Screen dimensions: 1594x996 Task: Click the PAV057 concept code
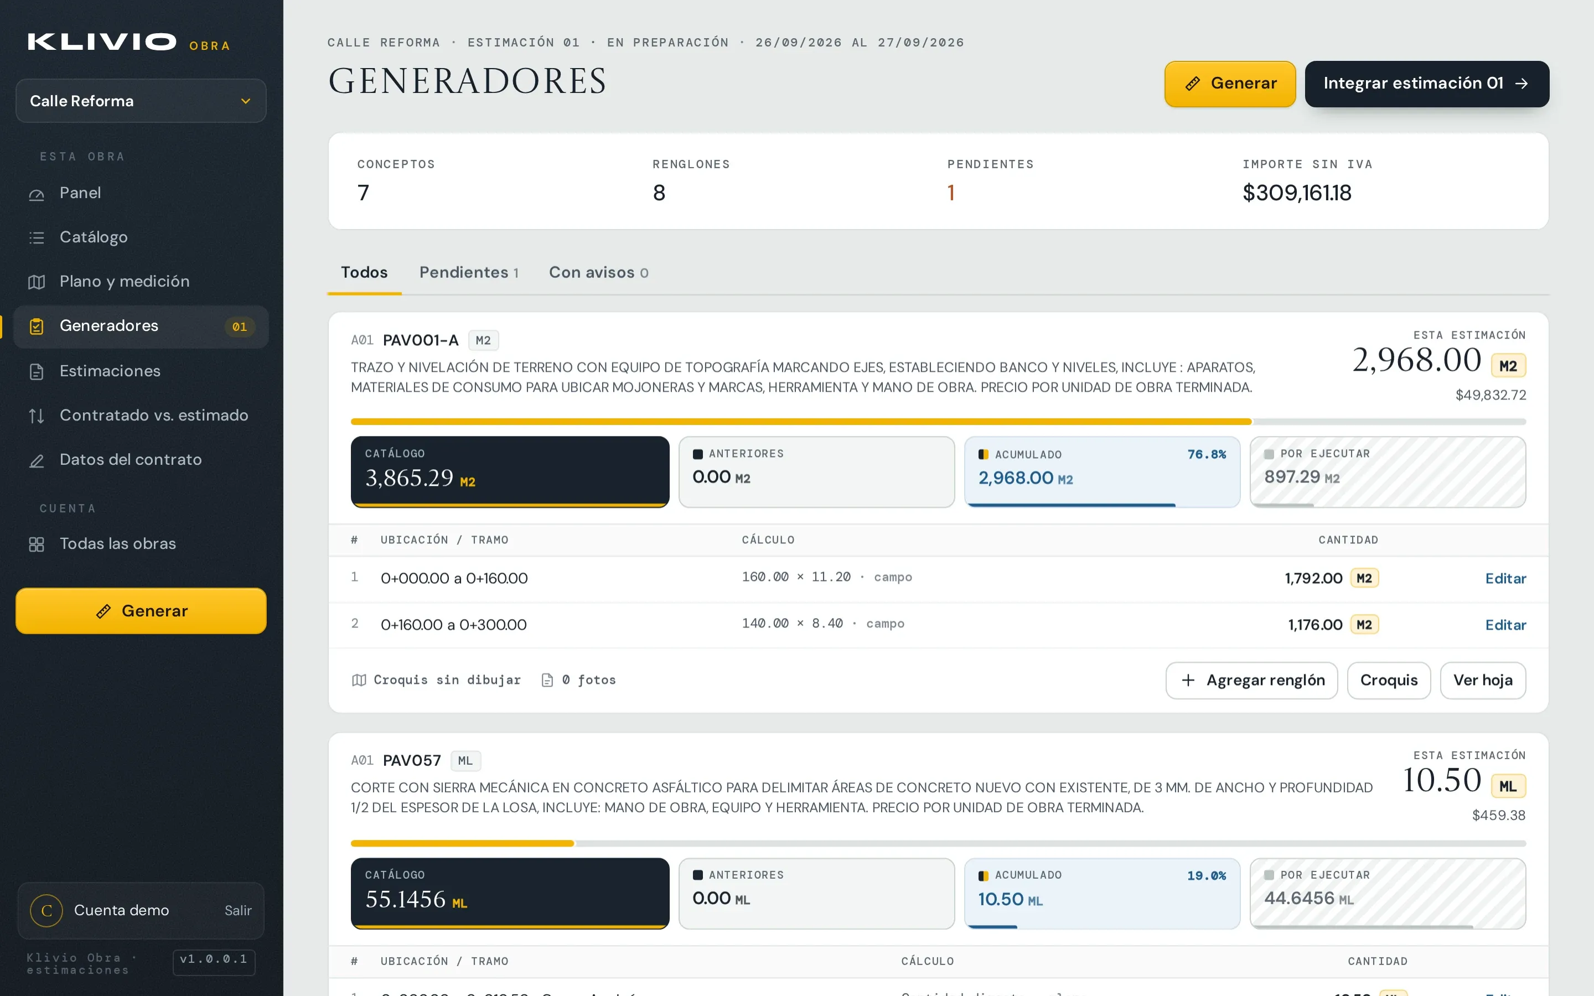pyautogui.click(x=412, y=761)
